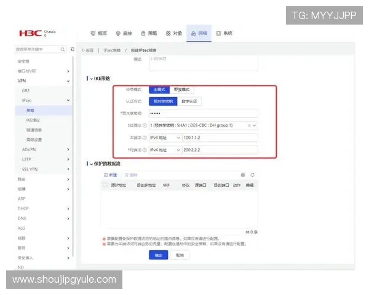Open the IKE提议 dropdown list
The width and height of the screenshot is (369, 295).
(x=255, y=125)
